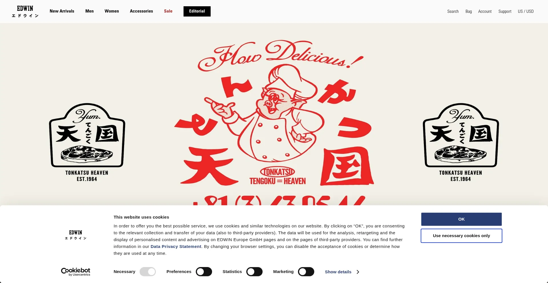This screenshot has height=283, width=548.
Task: Open the US / USD region selector
Action: click(x=526, y=11)
